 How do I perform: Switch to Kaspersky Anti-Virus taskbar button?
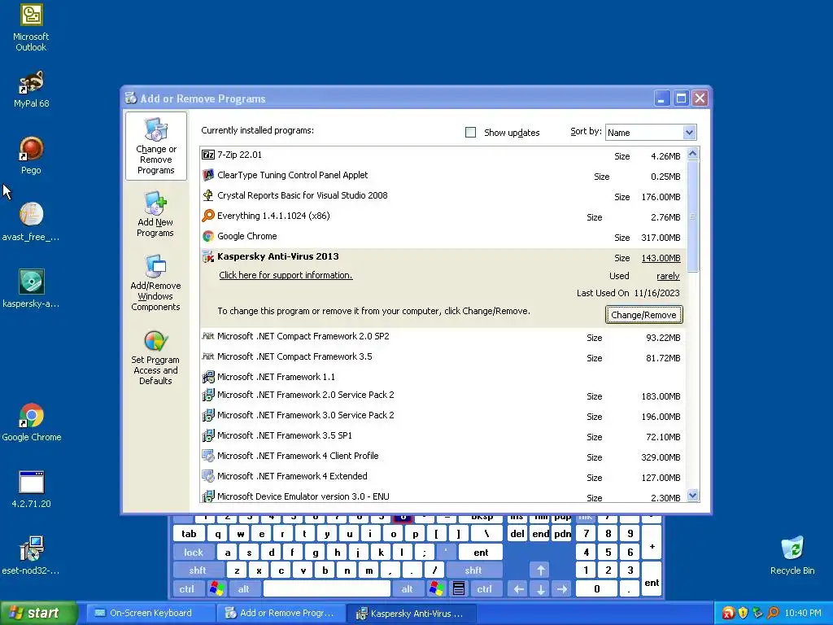point(411,613)
